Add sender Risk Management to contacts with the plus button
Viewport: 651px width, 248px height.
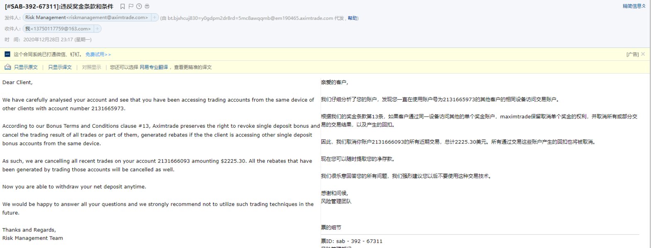click(x=155, y=18)
